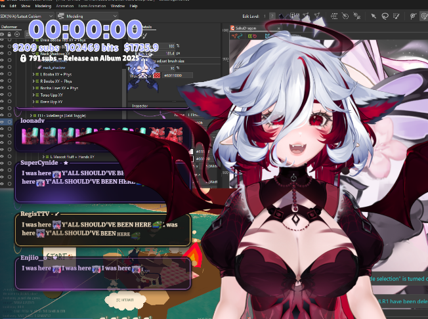428x319 pixels.
Task: Click the blue cat-shaped icon in view toolbar
Action: pos(268,36)
